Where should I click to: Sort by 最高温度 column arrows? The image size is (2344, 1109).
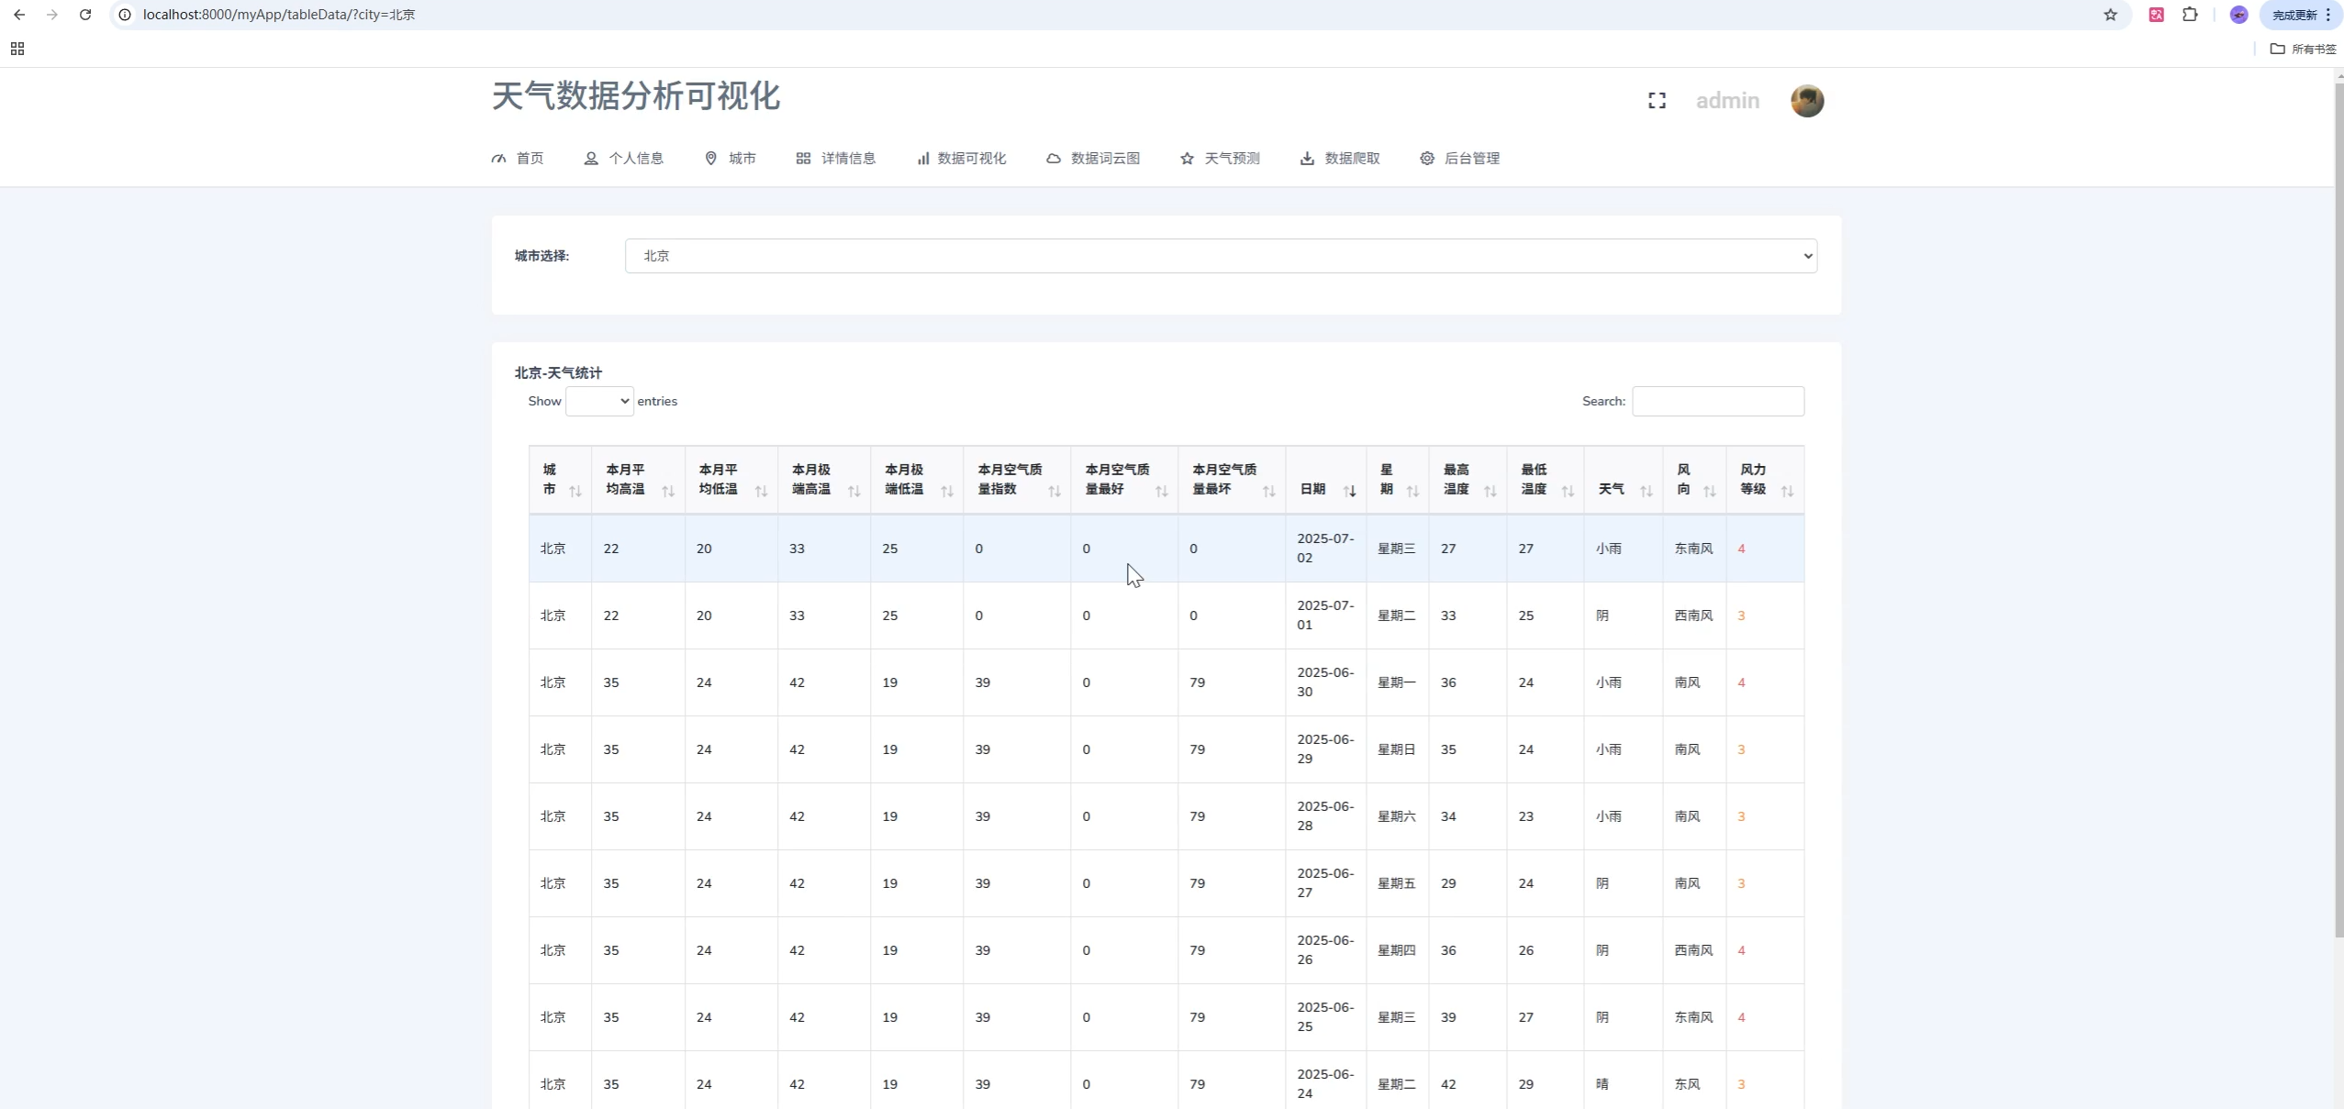point(1490,492)
